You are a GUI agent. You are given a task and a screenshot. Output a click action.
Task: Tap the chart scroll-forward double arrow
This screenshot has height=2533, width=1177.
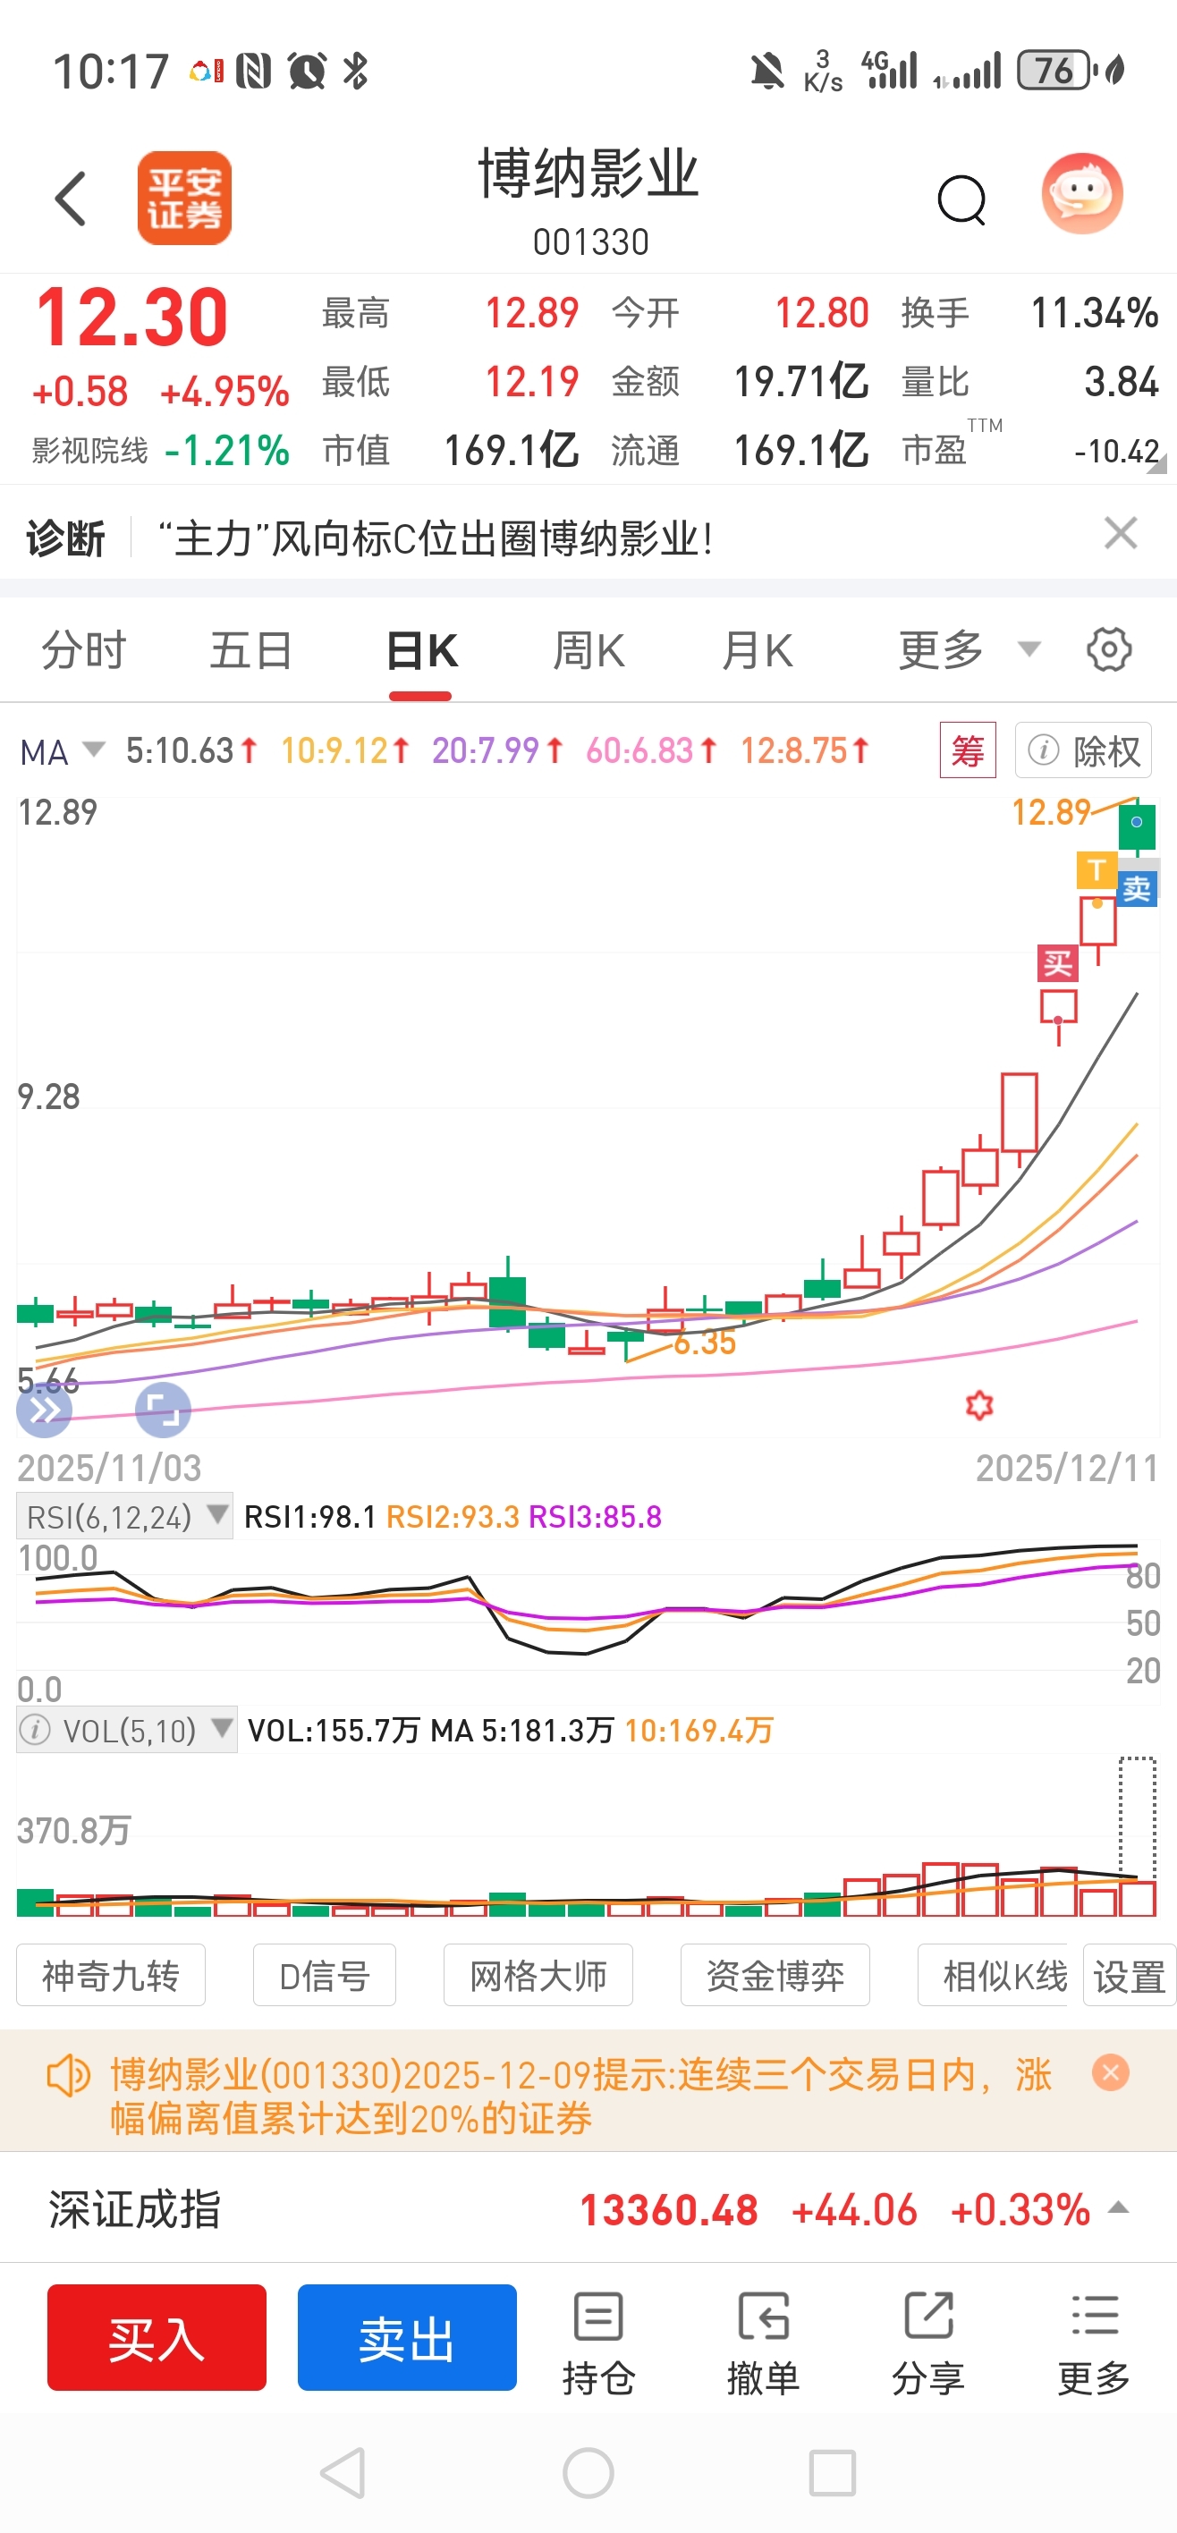(44, 1411)
